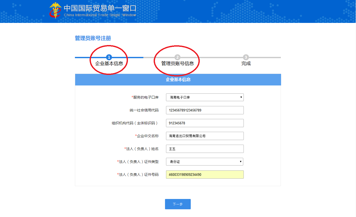Image resolution: width=356 pixels, height=217 pixels.
Task: Click the 企业基本信息 step label
Action: (109, 64)
